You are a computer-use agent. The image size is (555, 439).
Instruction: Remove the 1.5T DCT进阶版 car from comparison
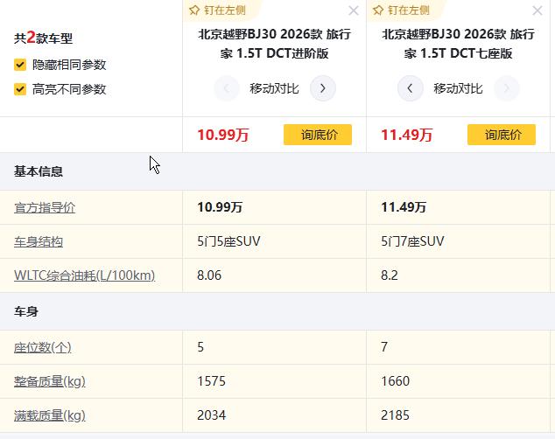[354, 10]
